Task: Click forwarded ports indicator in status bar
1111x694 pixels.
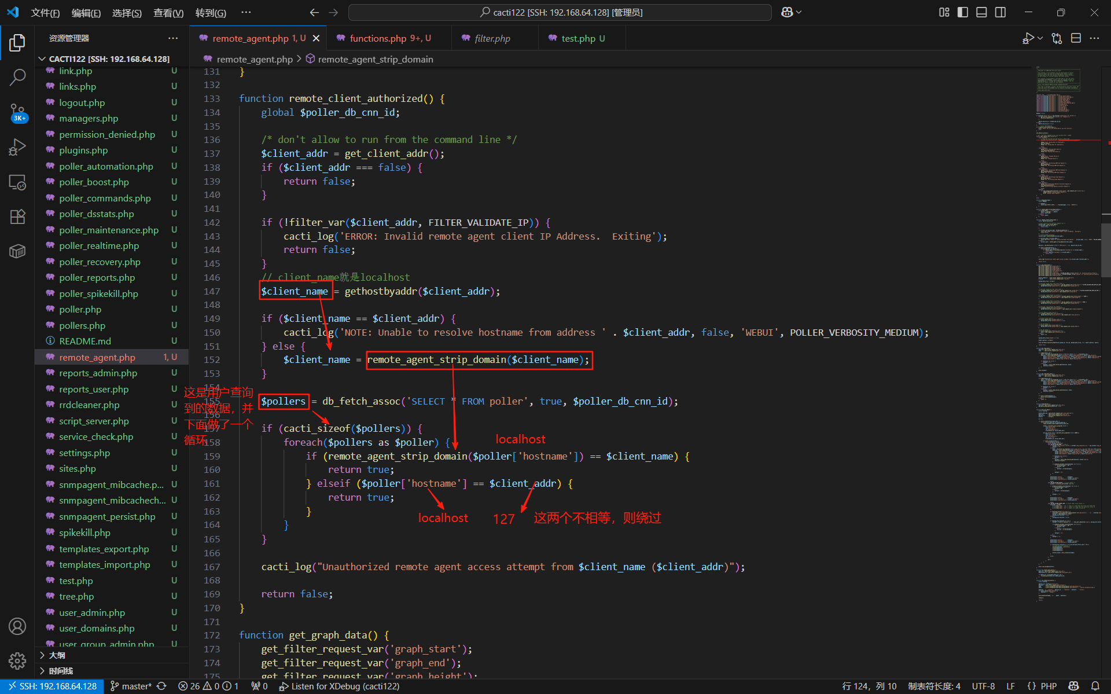Action: pyautogui.click(x=259, y=686)
